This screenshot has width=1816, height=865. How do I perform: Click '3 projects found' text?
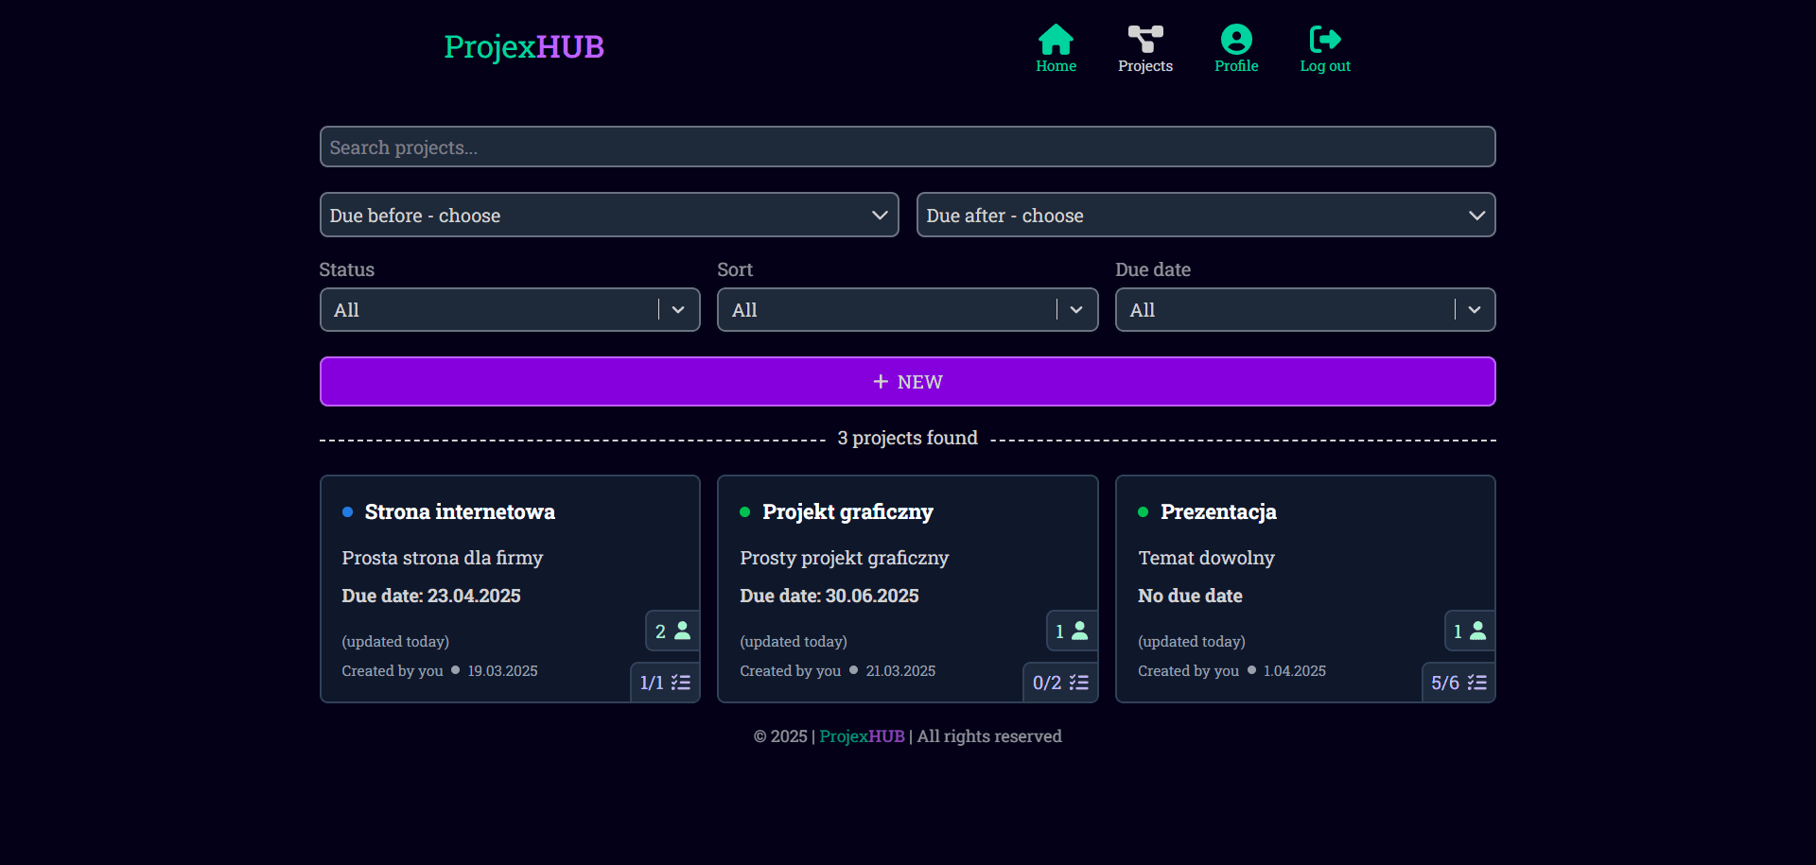point(908,438)
